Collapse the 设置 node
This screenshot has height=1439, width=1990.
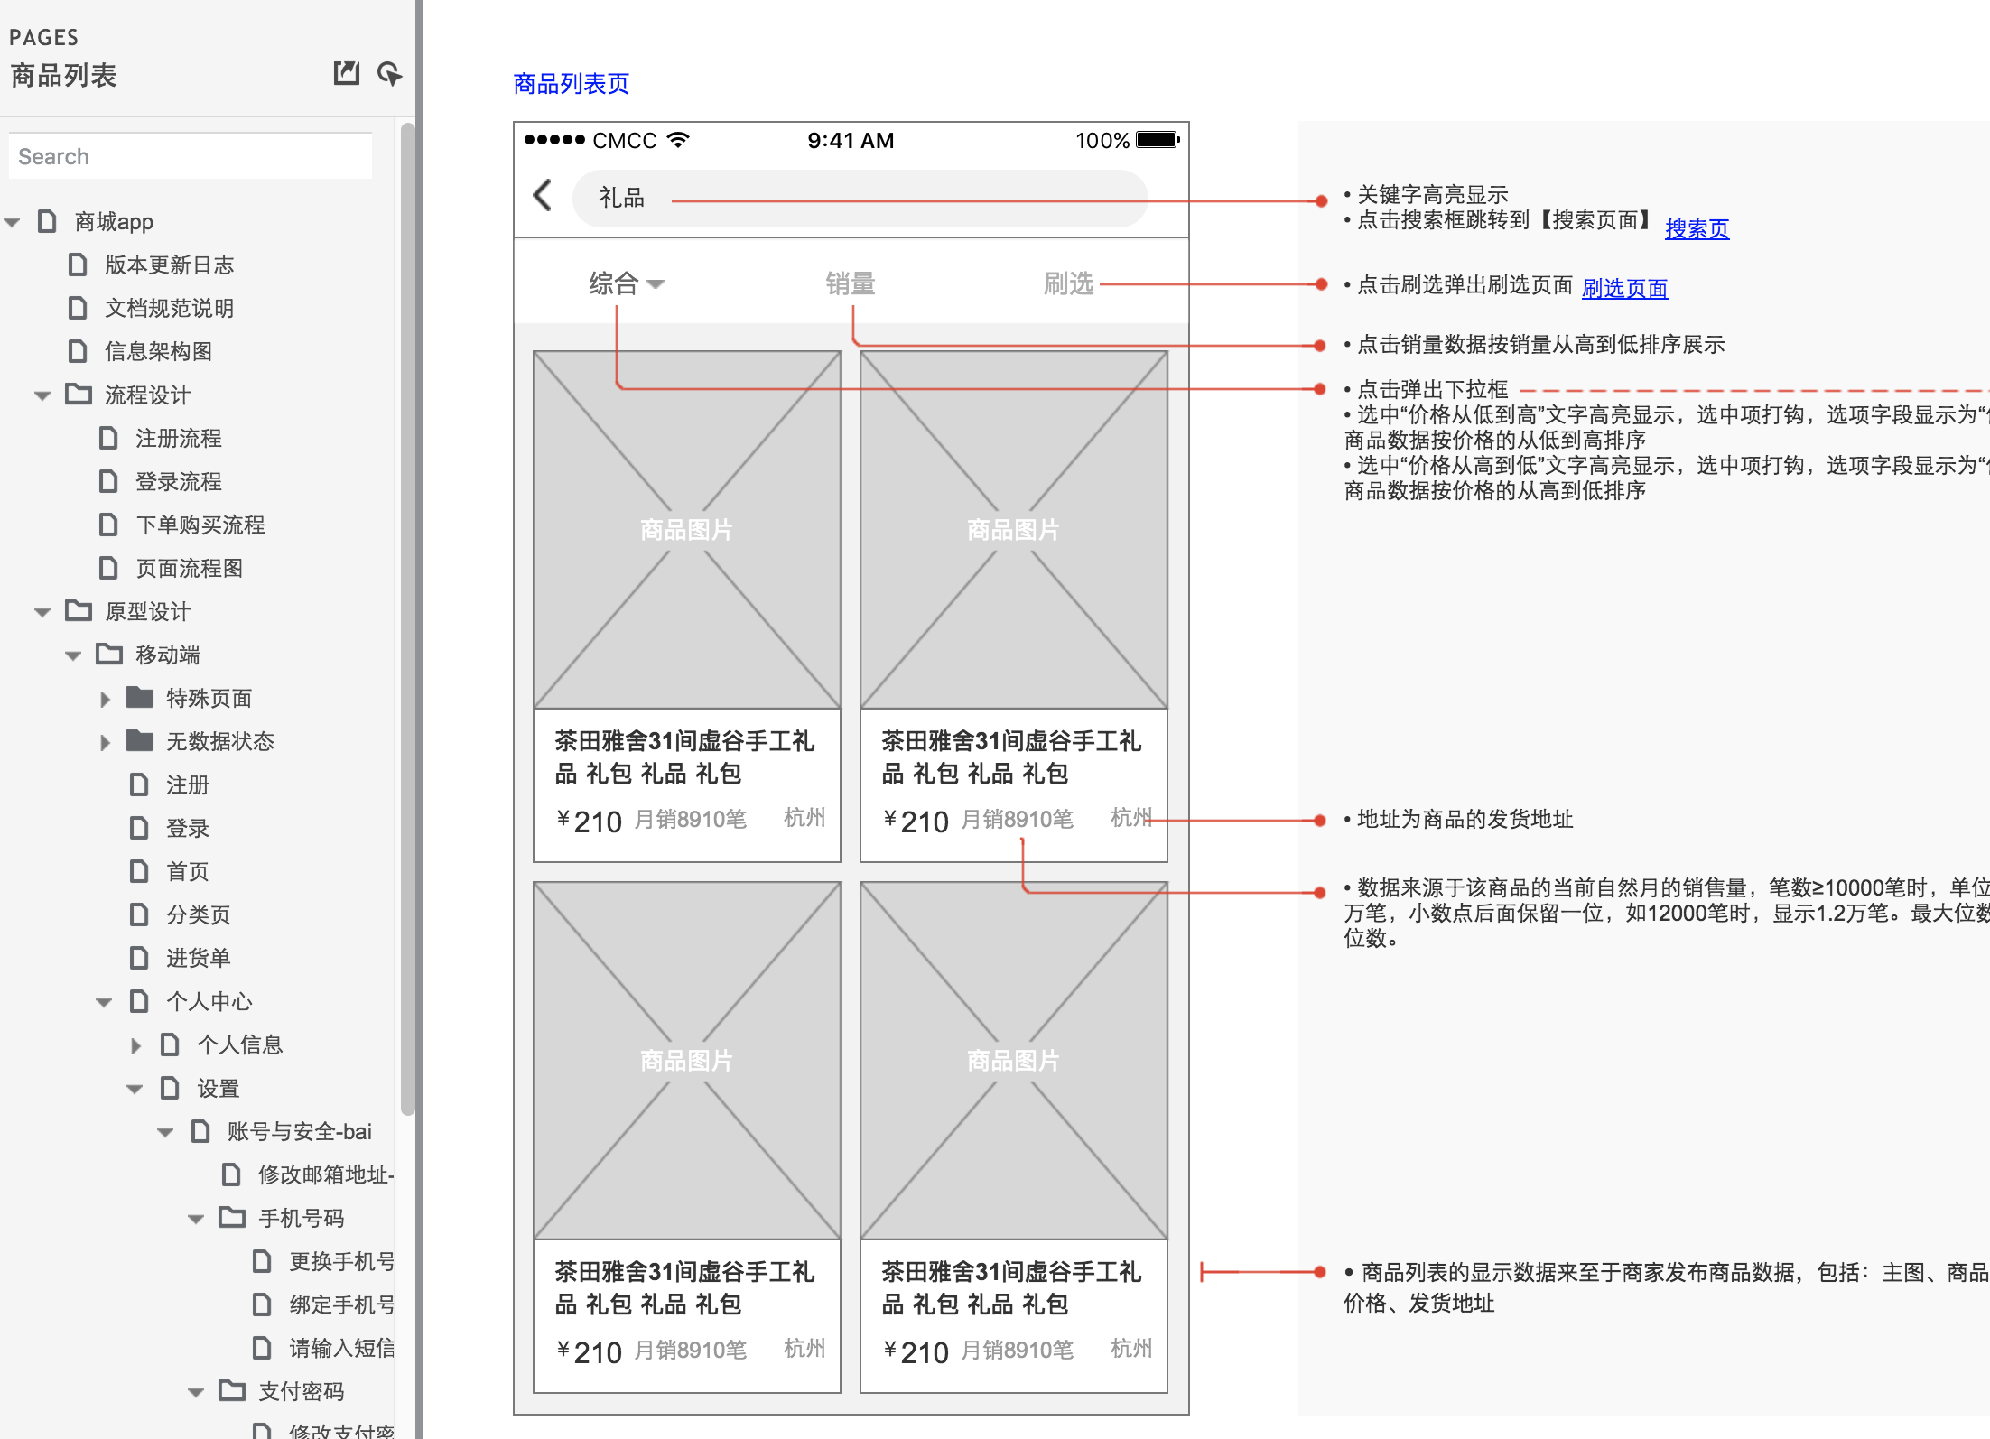[x=135, y=1089]
